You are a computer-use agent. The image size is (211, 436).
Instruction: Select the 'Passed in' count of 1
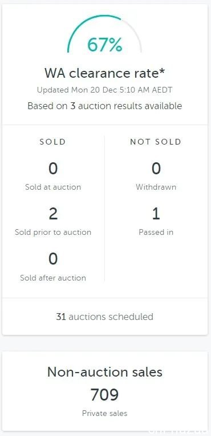click(x=156, y=214)
